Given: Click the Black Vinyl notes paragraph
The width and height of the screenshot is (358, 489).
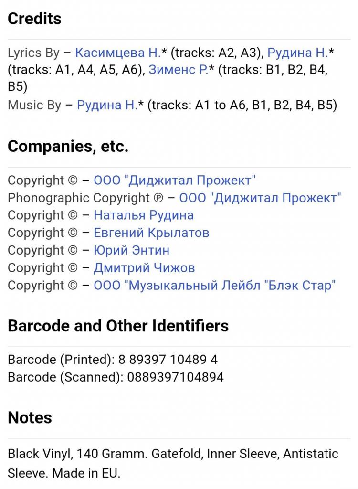Looking at the screenshot, I should tap(172, 463).
